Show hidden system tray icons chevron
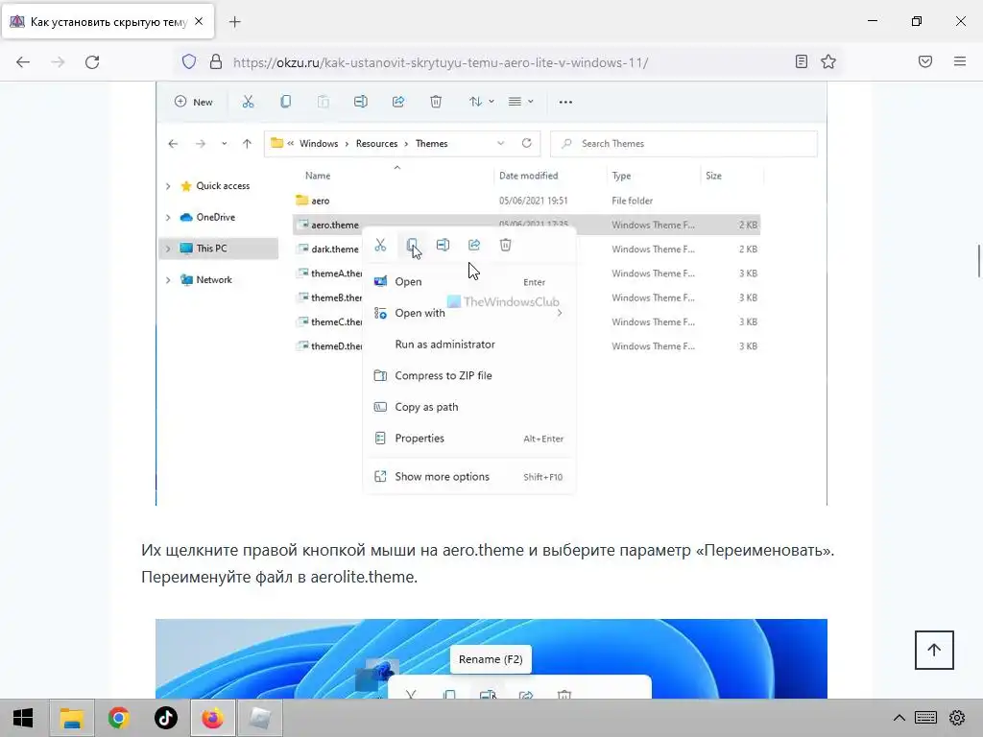 [899, 718]
